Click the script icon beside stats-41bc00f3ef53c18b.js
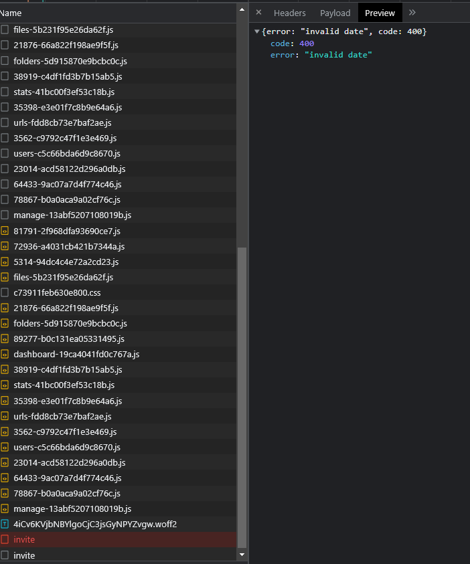 pos(7,385)
